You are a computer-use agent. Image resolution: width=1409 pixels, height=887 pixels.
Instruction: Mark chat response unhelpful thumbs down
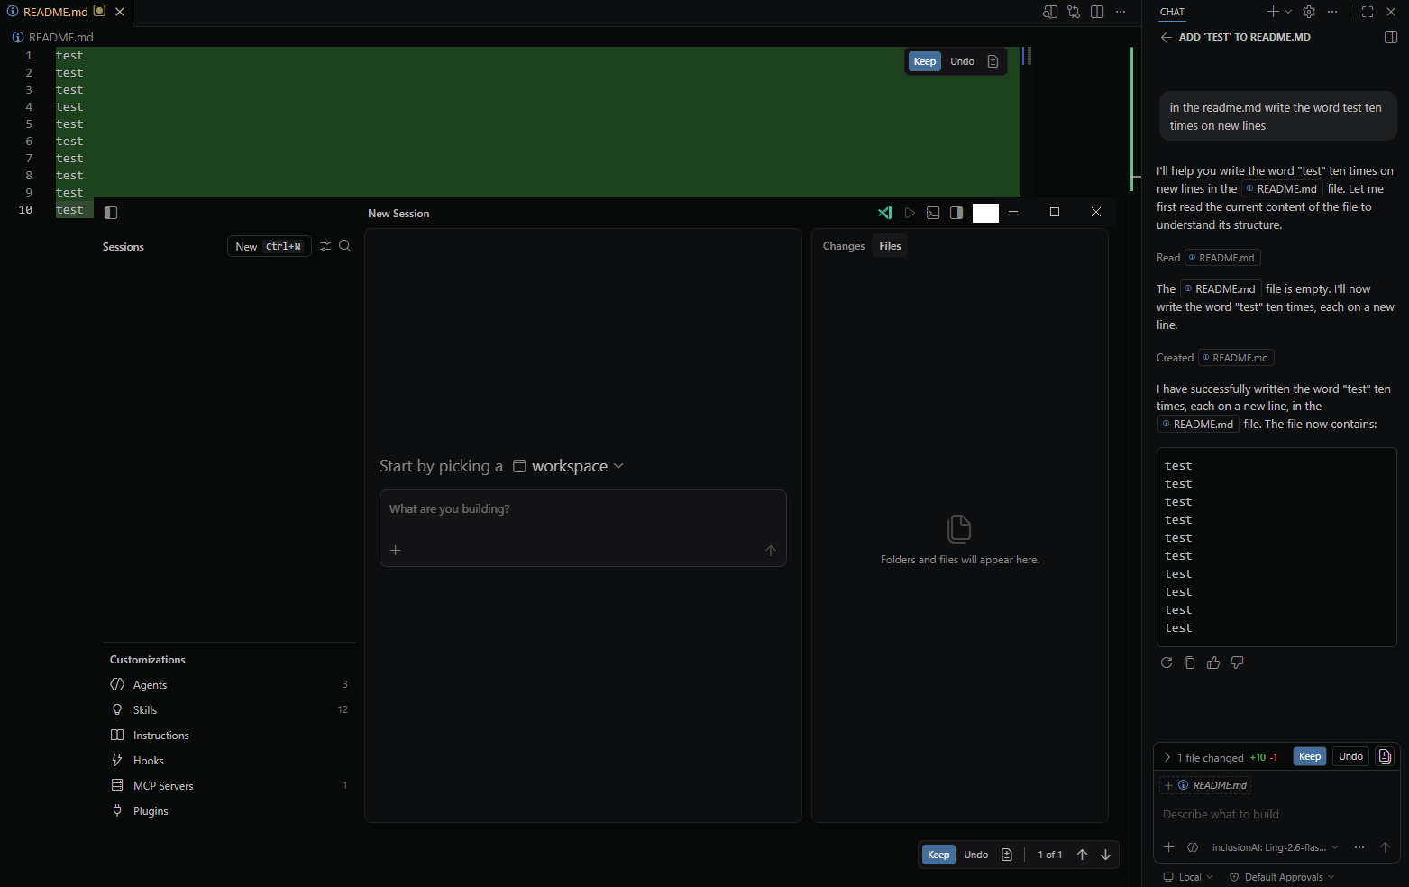point(1237,663)
